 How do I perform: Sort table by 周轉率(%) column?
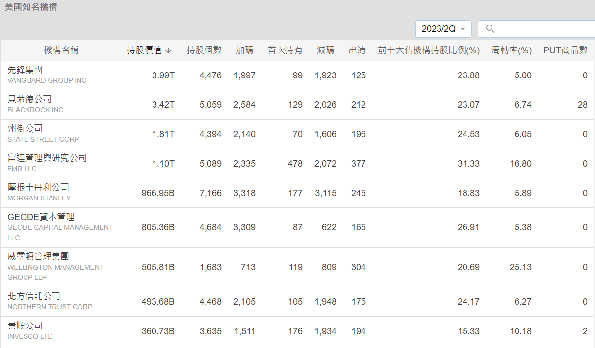512,50
